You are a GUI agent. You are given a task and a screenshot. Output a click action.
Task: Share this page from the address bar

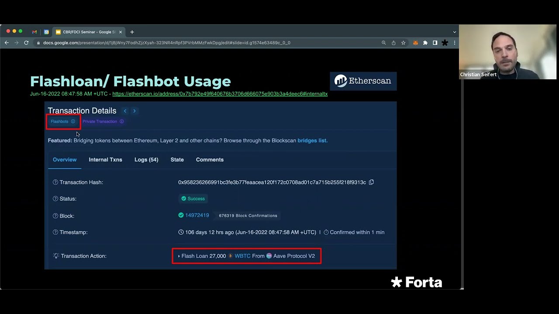(x=393, y=43)
